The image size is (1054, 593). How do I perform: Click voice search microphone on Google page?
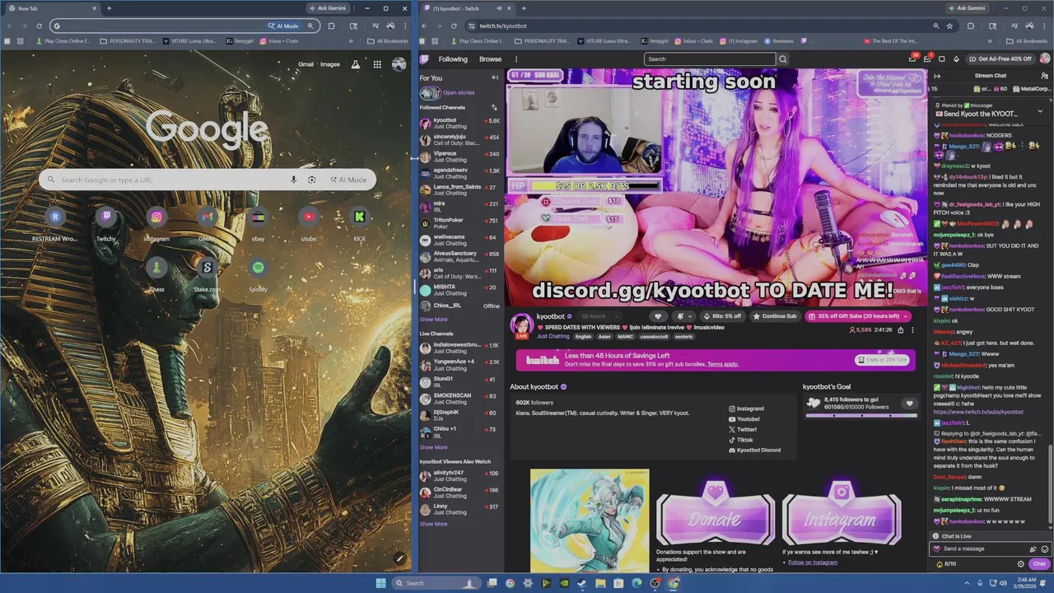point(293,180)
